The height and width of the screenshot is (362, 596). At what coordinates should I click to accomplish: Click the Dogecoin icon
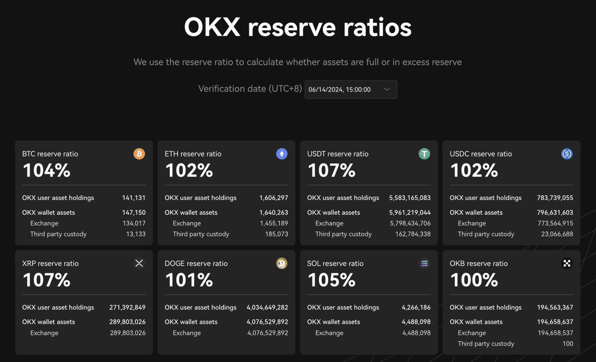tap(282, 263)
